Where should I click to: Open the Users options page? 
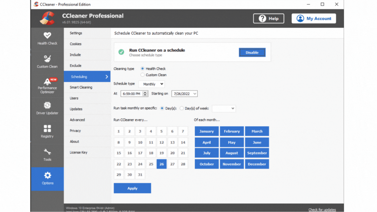click(x=87, y=98)
